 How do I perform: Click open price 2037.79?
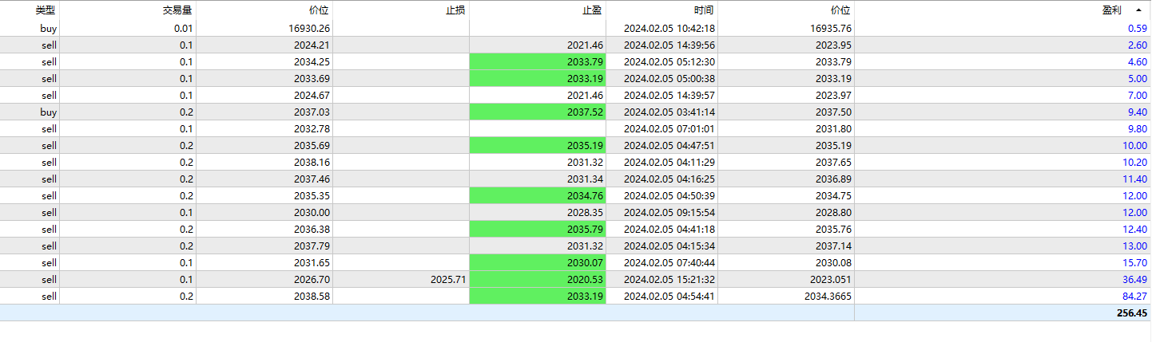coord(311,246)
